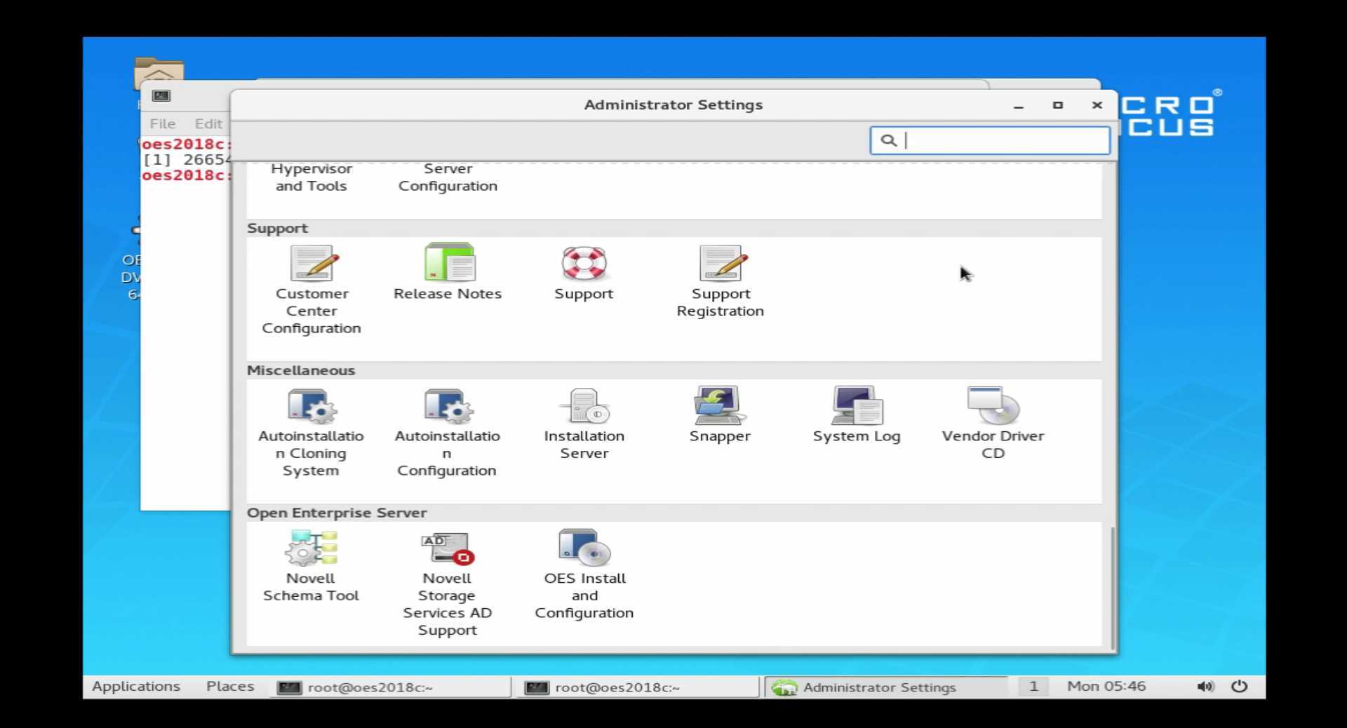The image size is (1347, 728).
Task: Open the Applications menu
Action: [136, 687]
